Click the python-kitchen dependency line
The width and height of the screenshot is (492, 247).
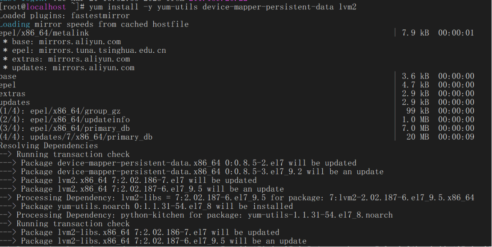(x=196, y=216)
